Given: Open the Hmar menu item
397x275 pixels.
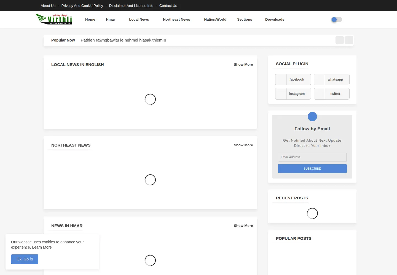Looking at the screenshot, I should [x=111, y=20].
